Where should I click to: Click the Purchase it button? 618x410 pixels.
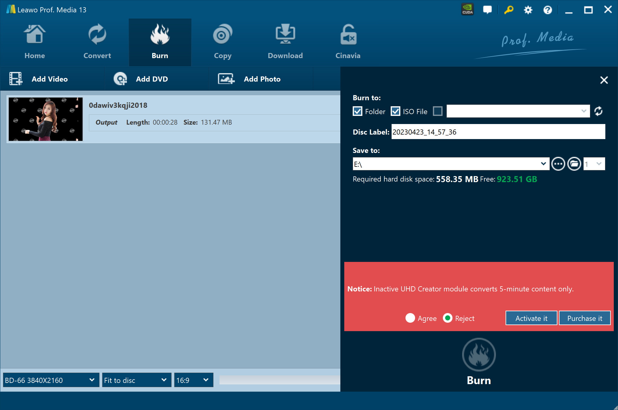pos(585,318)
